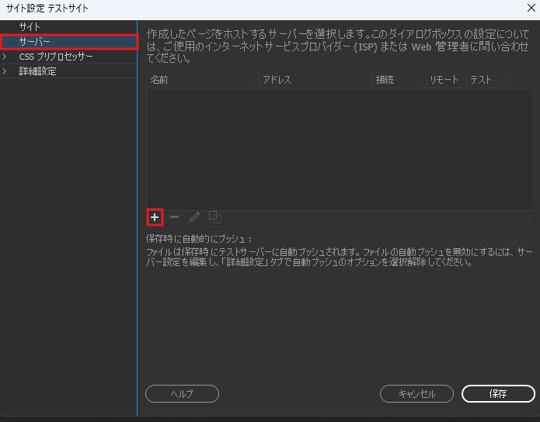Expand the CSS プリプロセッサー arrow
Screen dimensions: 540x422
coord(5,57)
